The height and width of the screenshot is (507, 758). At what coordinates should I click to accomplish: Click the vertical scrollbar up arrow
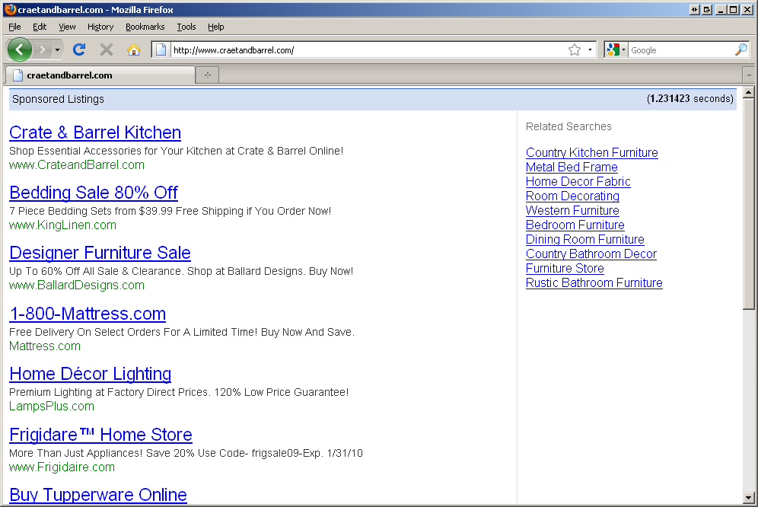(x=748, y=92)
